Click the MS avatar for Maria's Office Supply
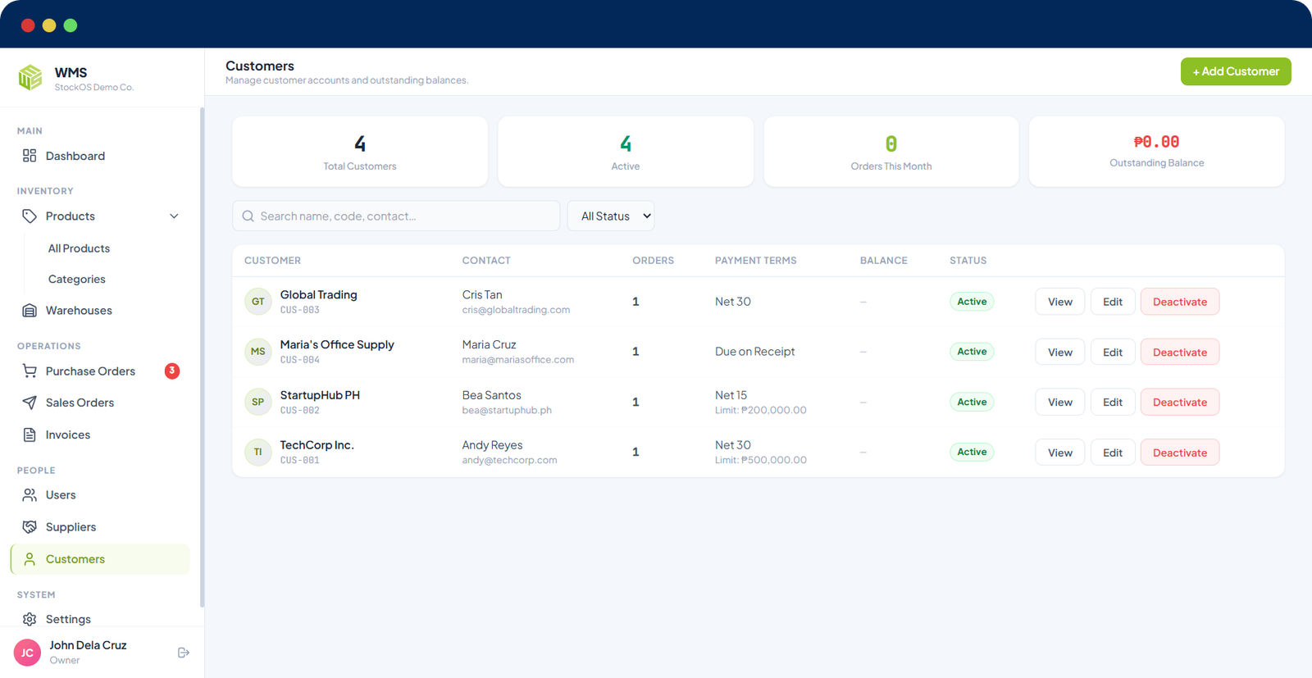This screenshot has width=1312, height=678. [x=258, y=352]
